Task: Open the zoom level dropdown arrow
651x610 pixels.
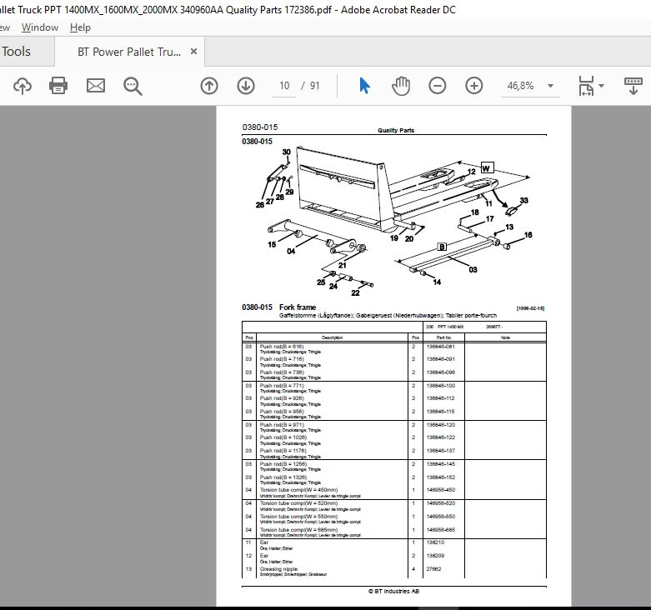Action: pyautogui.click(x=550, y=86)
